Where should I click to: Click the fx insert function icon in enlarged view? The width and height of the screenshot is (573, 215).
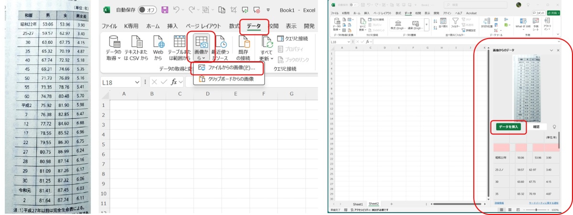pos(174,82)
